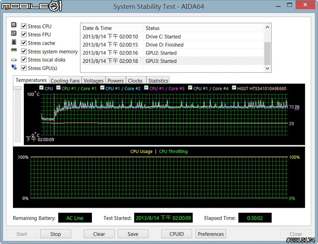Uncheck the Stress GPU(s) checkbox

point(24,68)
